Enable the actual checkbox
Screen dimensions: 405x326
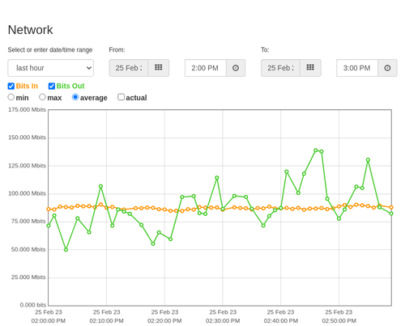(x=121, y=97)
